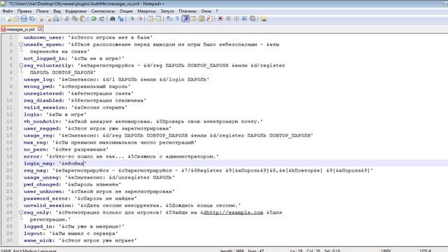
Task: Click the Redo toolbar icon
Action: (x=101, y=19)
